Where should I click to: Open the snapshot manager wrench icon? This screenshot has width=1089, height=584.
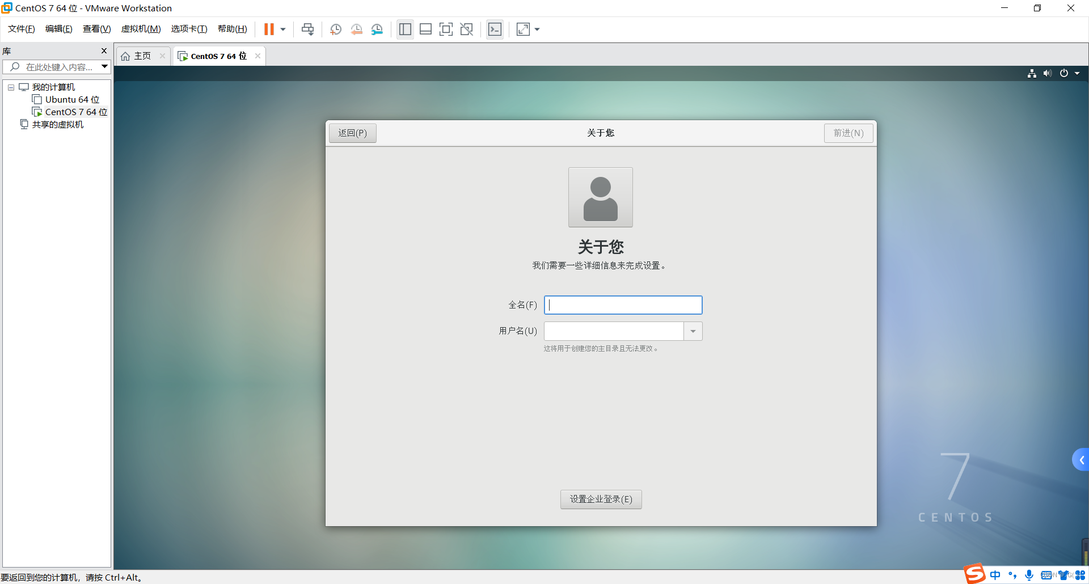coord(377,29)
